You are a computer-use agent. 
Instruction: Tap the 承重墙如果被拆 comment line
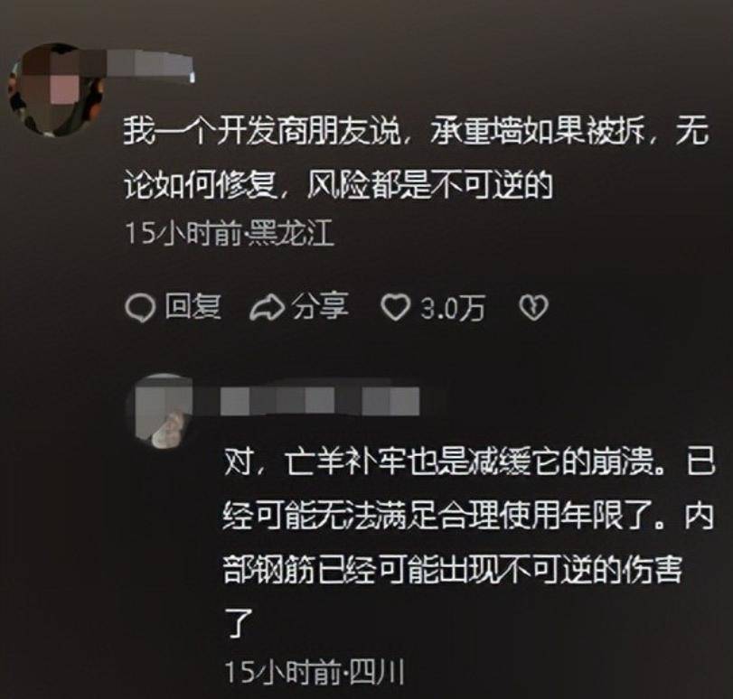[x=417, y=132]
